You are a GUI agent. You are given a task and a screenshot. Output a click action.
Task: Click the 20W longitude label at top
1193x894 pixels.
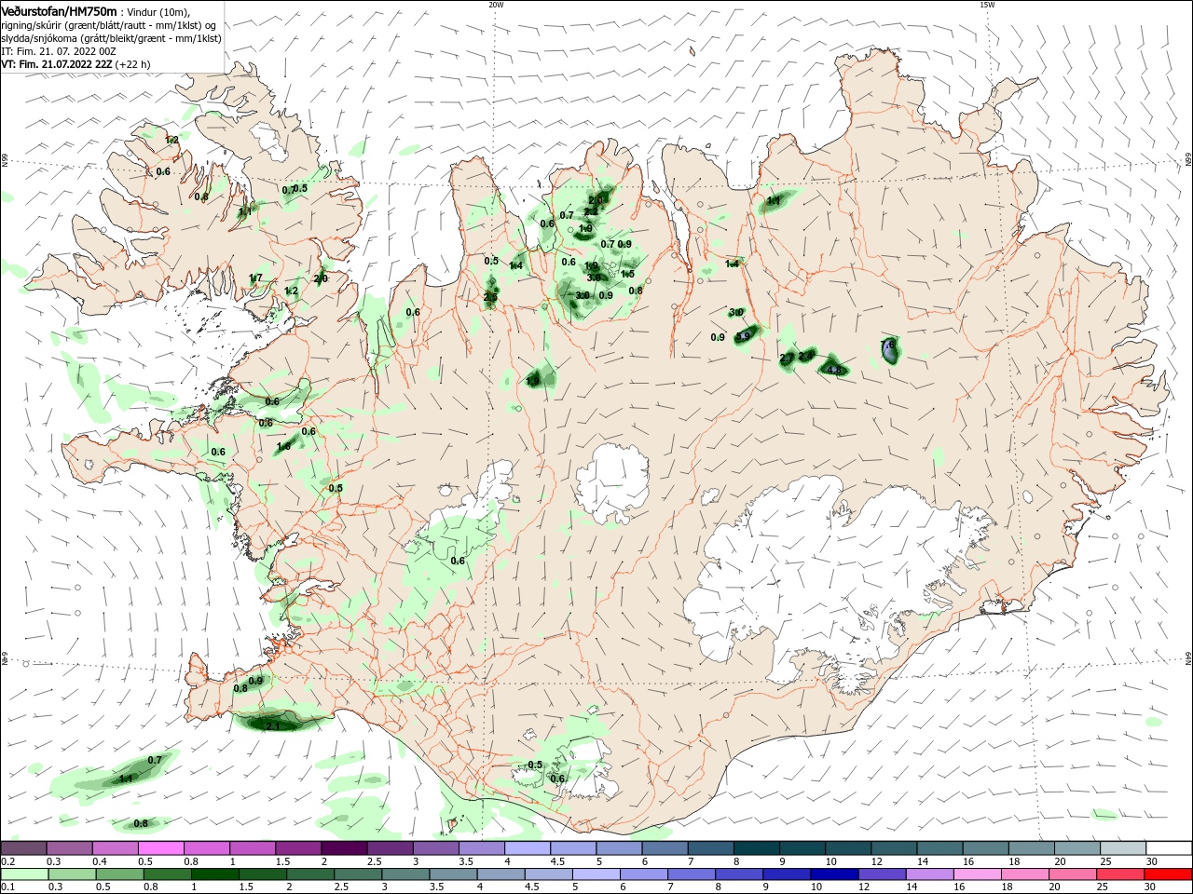click(496, 5)
